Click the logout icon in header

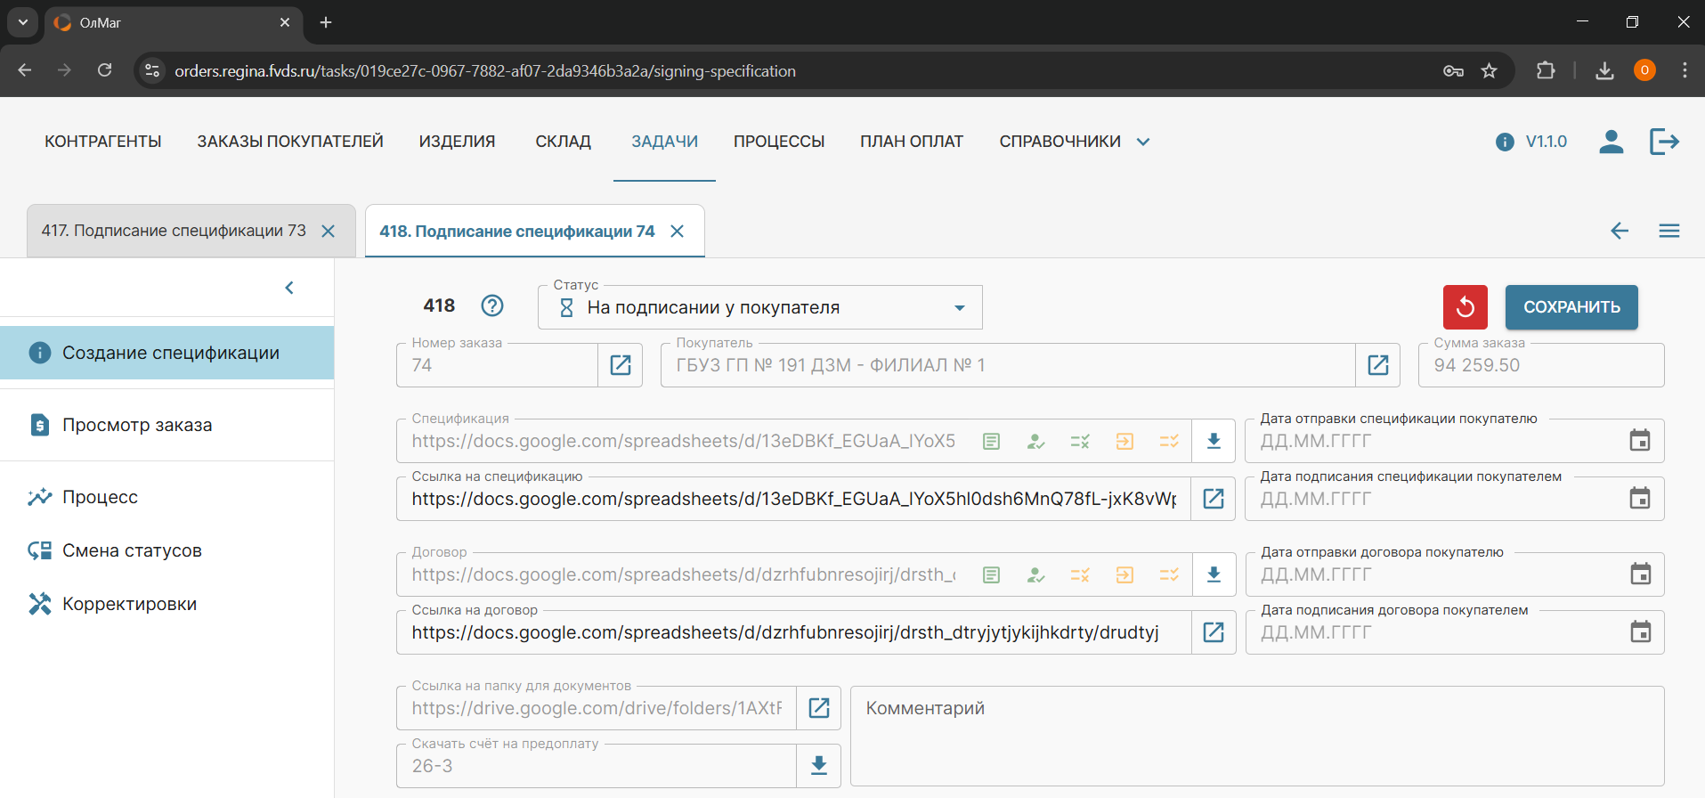(x=1664, y=142)
